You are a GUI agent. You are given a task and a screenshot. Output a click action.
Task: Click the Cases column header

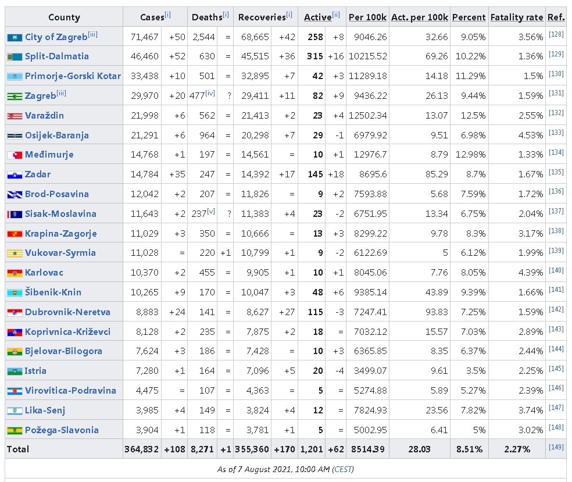(155, 17)
